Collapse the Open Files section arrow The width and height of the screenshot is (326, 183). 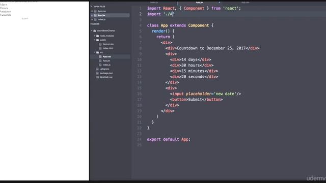(x=92, y=7)
